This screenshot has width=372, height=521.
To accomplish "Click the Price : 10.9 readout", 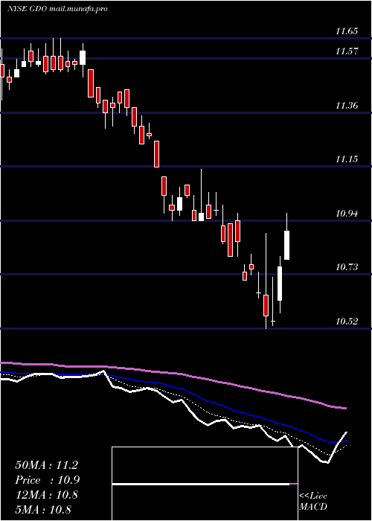I will pos(48,480).
